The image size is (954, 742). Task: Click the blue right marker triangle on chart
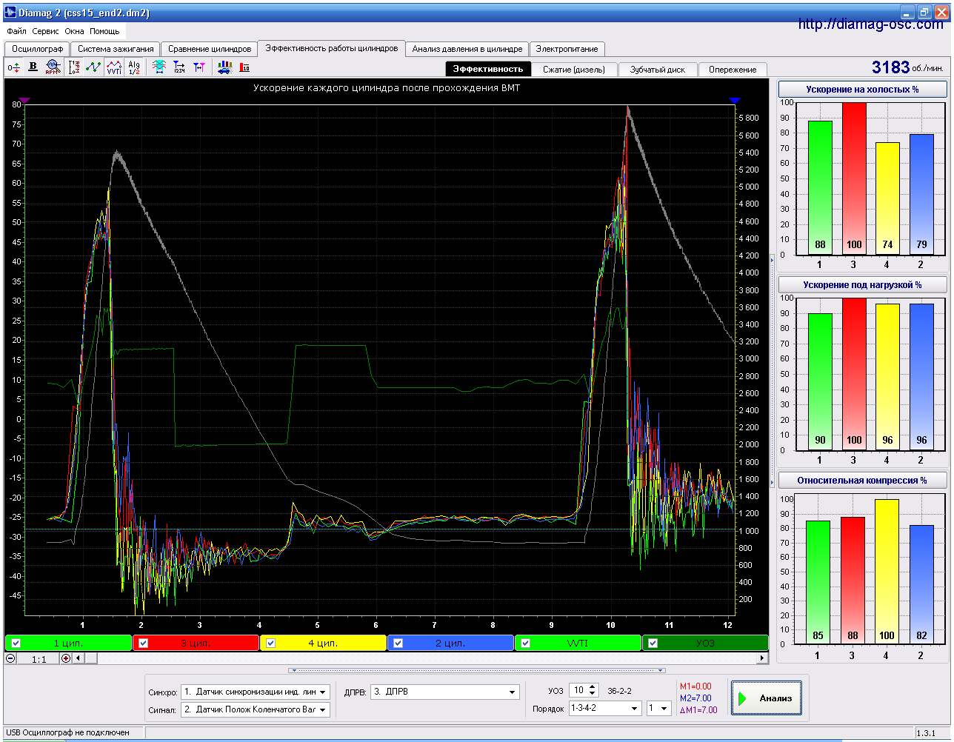[734, 100]
